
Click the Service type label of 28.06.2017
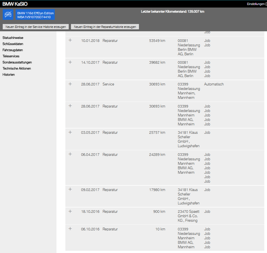(108, 84)
